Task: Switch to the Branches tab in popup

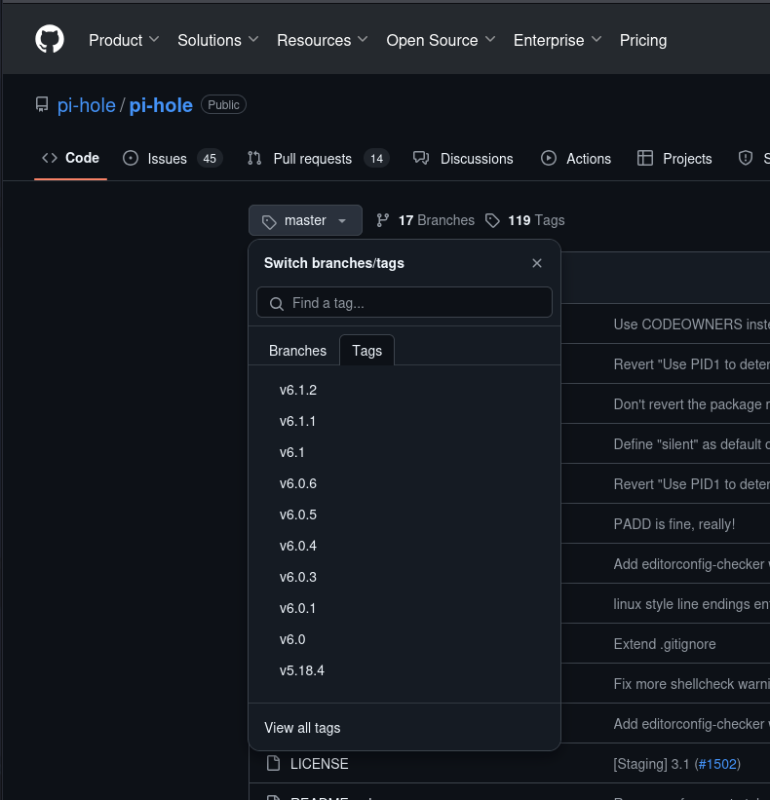Action: 297,351
